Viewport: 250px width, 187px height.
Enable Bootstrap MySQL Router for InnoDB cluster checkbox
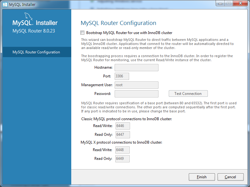[82, 33]
